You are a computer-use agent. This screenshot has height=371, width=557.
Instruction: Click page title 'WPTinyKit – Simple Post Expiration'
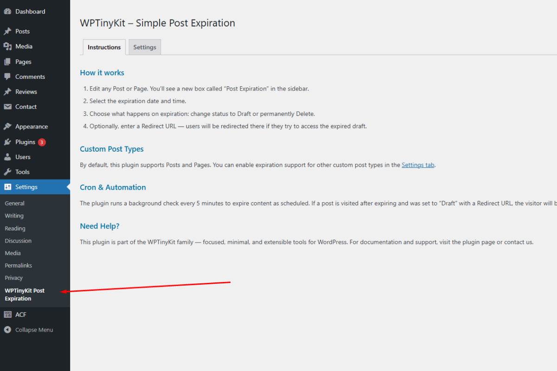tap(157, 23)
